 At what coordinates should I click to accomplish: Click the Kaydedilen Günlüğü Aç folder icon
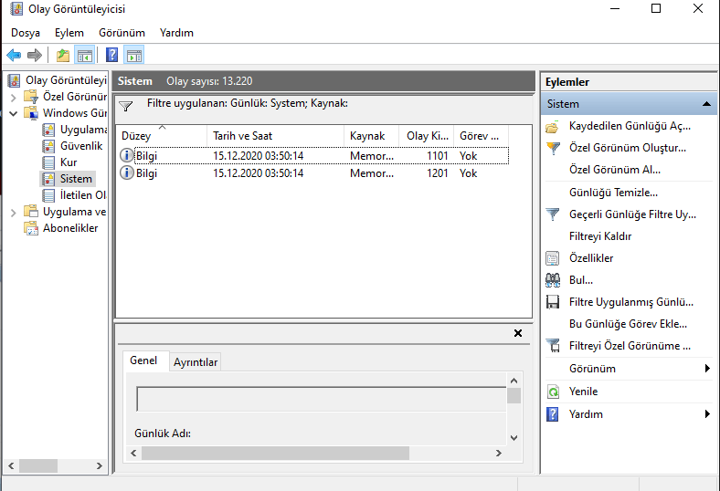553,127
